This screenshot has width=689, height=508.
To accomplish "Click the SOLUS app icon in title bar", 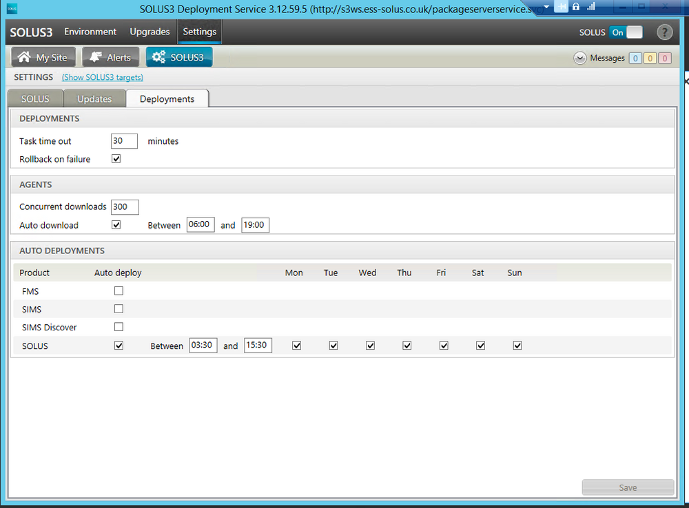I will (x=12, y=8).
